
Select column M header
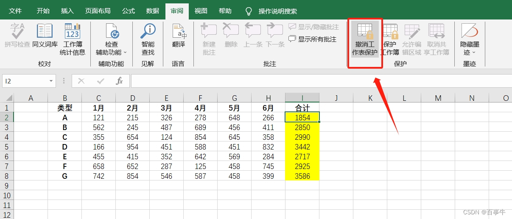tap(438, 98)
